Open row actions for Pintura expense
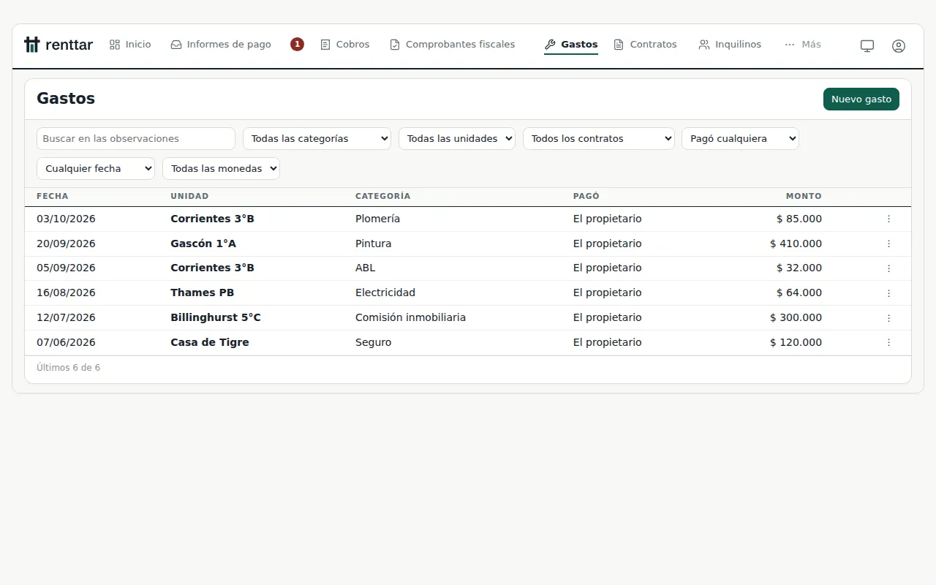 [x=889, y=244]
